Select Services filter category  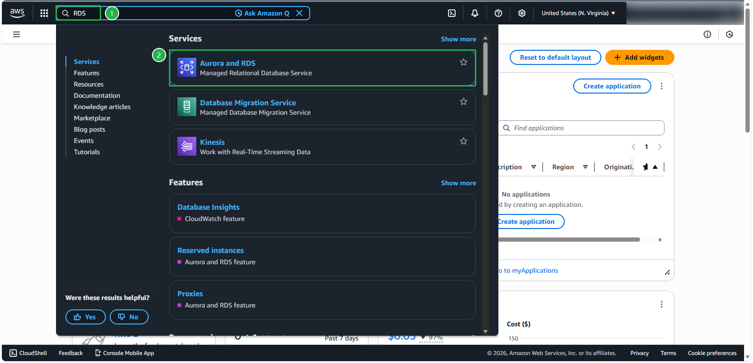click(x=87, y=62)
